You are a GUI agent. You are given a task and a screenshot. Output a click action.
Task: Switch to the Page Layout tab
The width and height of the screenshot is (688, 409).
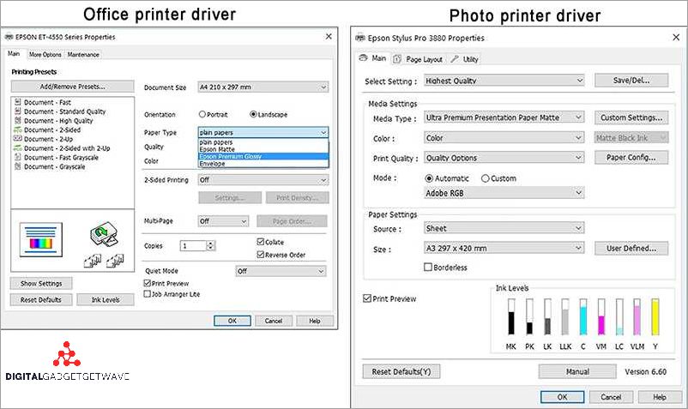[419, 59]
